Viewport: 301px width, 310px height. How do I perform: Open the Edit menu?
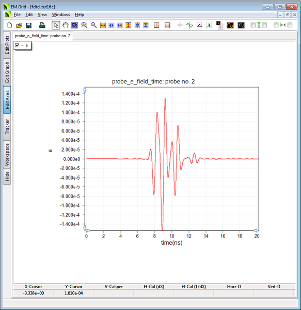click(x=29, y=14)
